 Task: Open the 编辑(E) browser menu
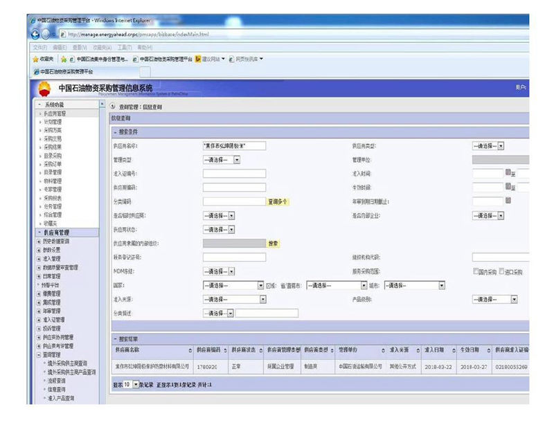click(60, 47)
